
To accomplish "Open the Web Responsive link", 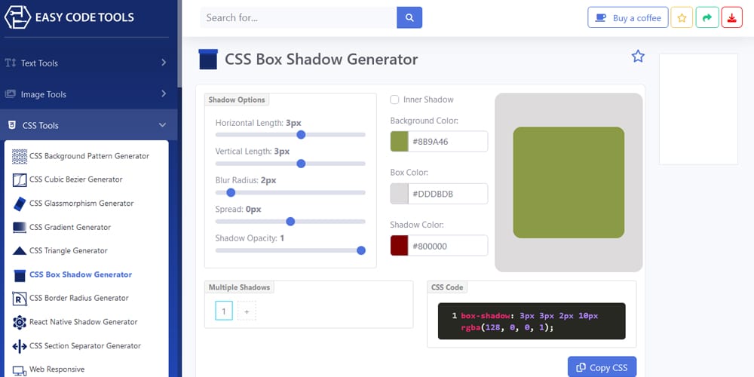I will click(57, 369).
